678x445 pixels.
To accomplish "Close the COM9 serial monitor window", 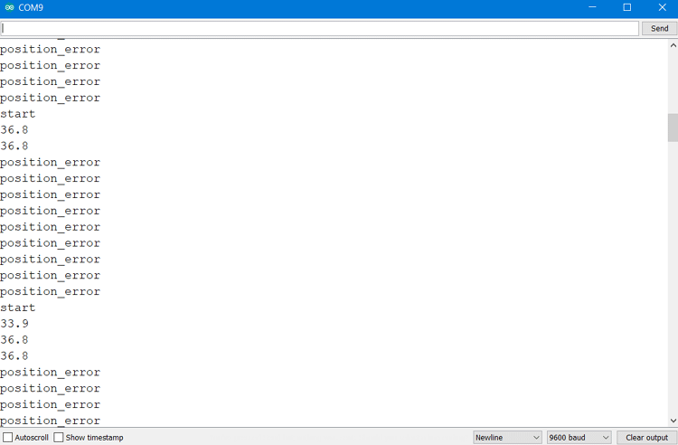I will tap(661, 7).
